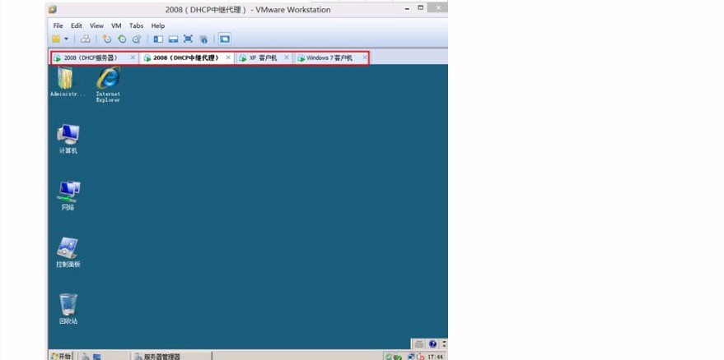Open the File menu

(58, 25)
